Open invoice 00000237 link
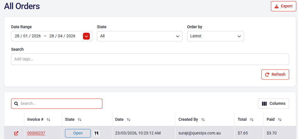 pos(36,133)
